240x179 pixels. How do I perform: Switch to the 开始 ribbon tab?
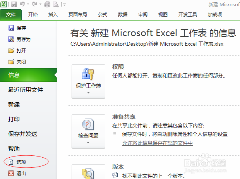(33, 15)
